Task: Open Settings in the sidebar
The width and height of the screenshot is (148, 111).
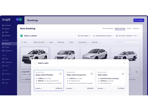Action: tap(6, 79)
